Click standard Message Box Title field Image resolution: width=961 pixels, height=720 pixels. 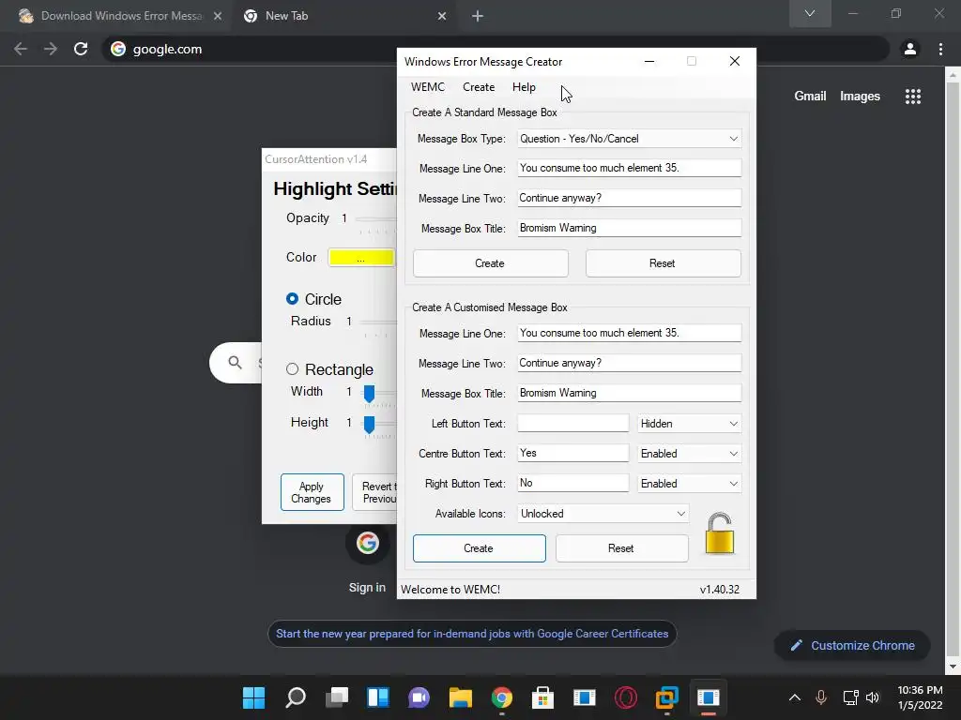[630, 229]
